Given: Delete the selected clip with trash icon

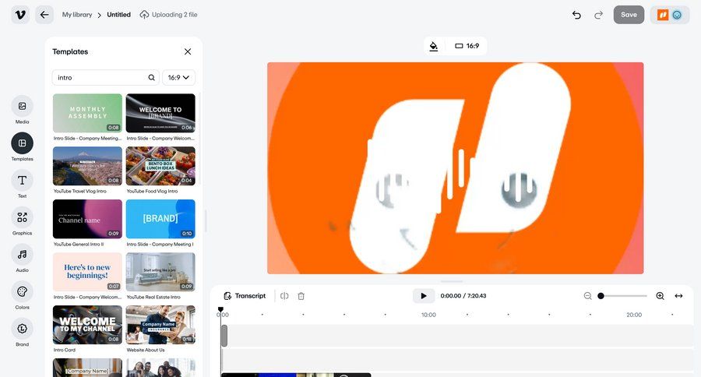Looking at the screenshot, I should (301, 296).
